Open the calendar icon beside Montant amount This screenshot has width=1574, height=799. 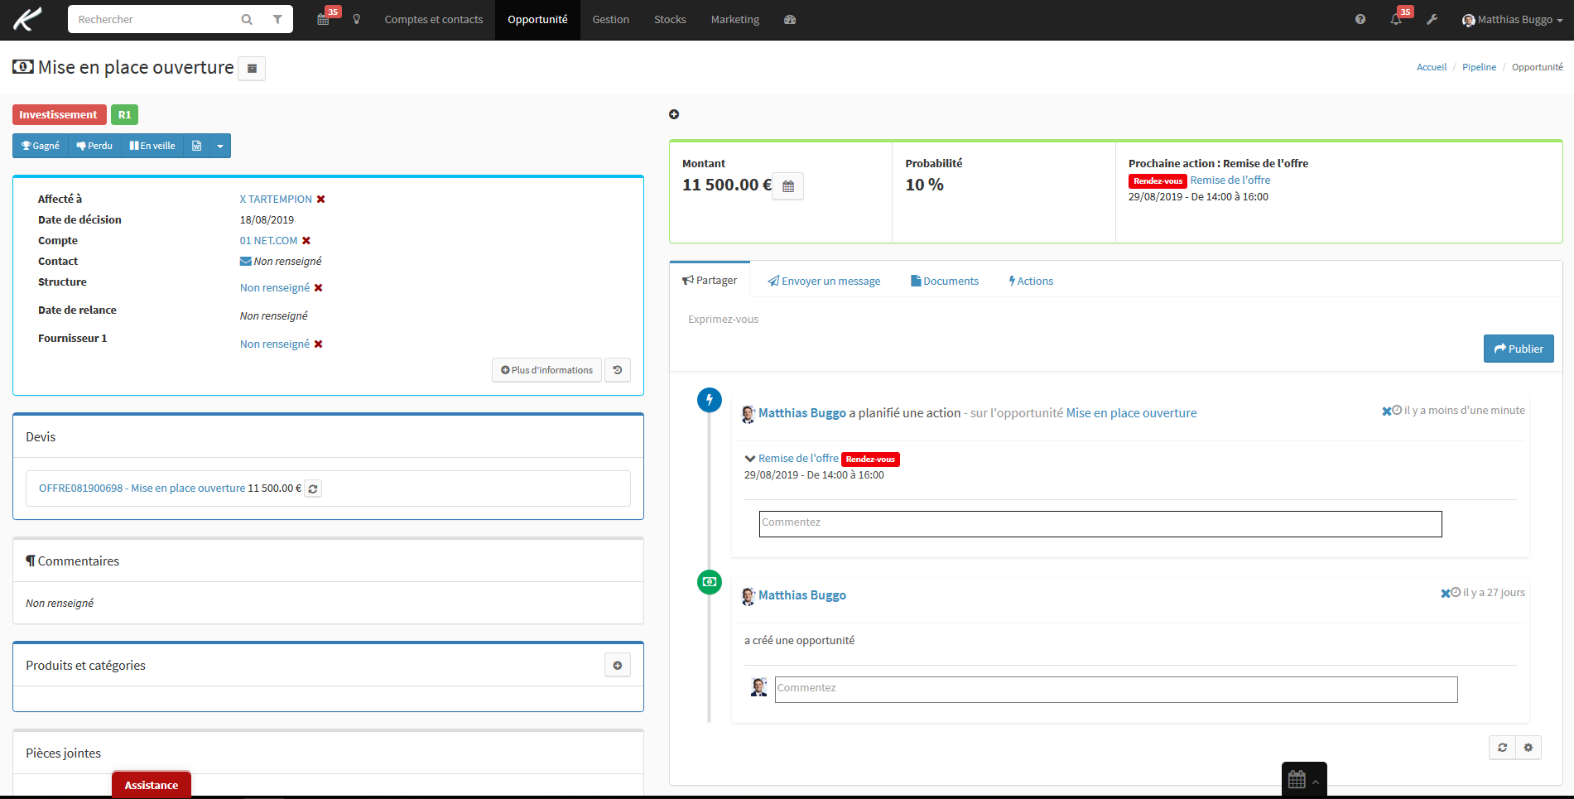[788, 186]
